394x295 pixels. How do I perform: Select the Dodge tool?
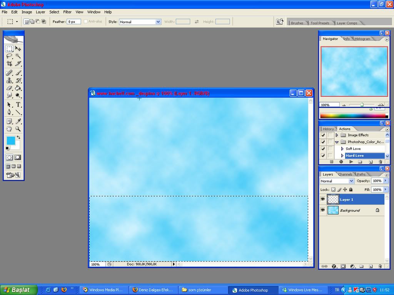[18, 96]
